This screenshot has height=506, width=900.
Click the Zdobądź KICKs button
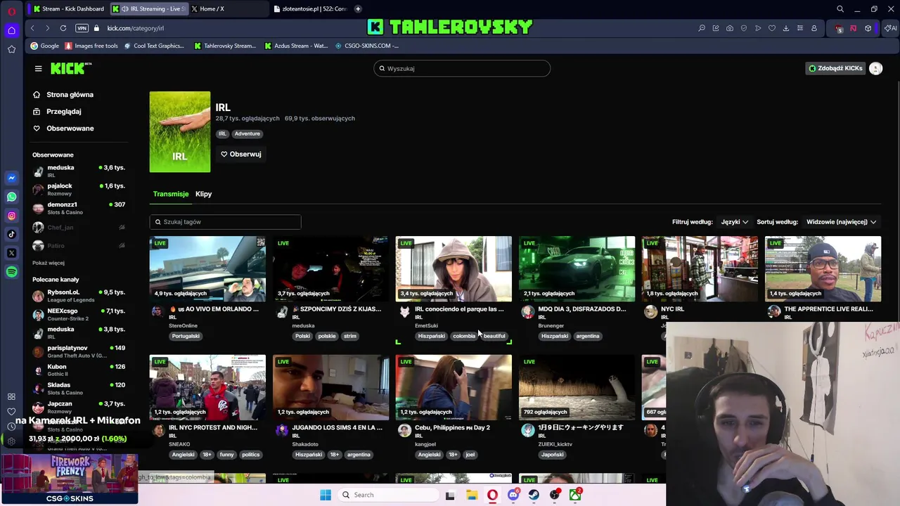[x=835, y=68]
